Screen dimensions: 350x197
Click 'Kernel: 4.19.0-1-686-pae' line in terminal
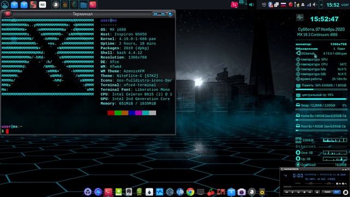point(128,39)
